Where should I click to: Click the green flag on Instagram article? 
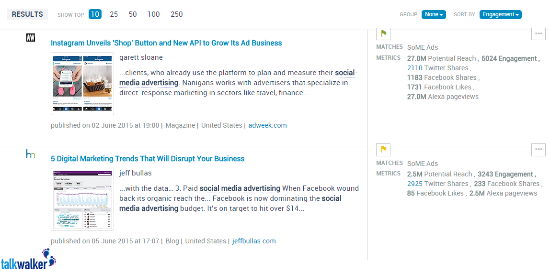[x=383, y=34]
